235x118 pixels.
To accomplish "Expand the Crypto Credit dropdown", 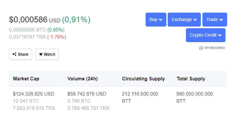I will pos(206,35).
